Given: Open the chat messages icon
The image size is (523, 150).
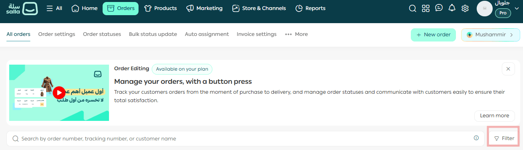Looking at the screenshot, I should tap(439, 8).
